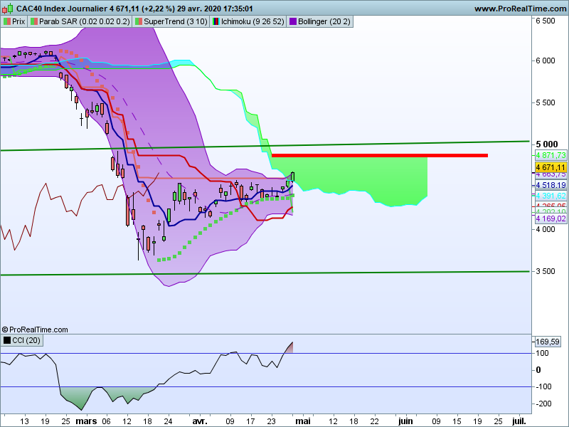Select the purple 4 169,02 price label
The image size is (569, 427).
pyautogui.click(x=551, y=218)
